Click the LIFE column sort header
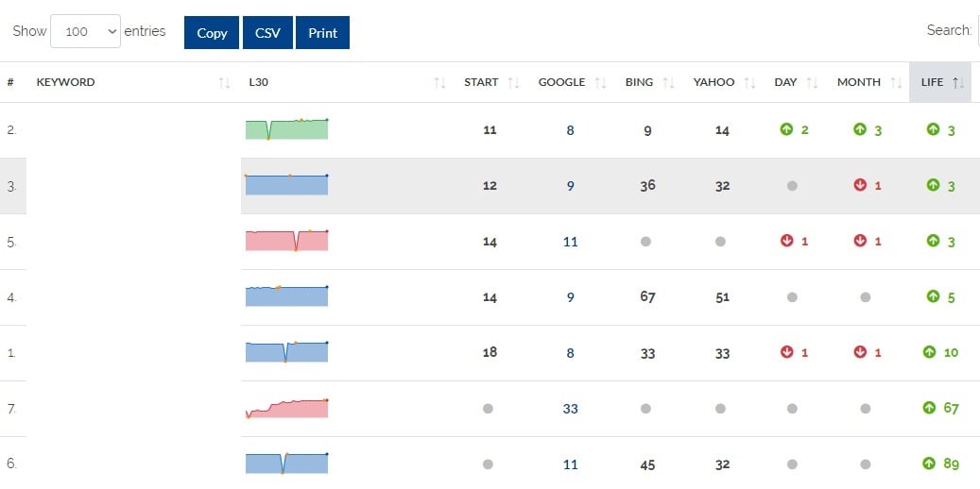The width and height of the screenshot is (980, 489). [x=940, y=82]
